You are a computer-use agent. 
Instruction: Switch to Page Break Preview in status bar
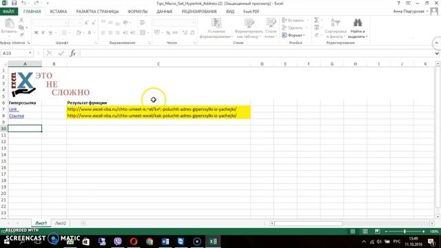tap(377, 231)
